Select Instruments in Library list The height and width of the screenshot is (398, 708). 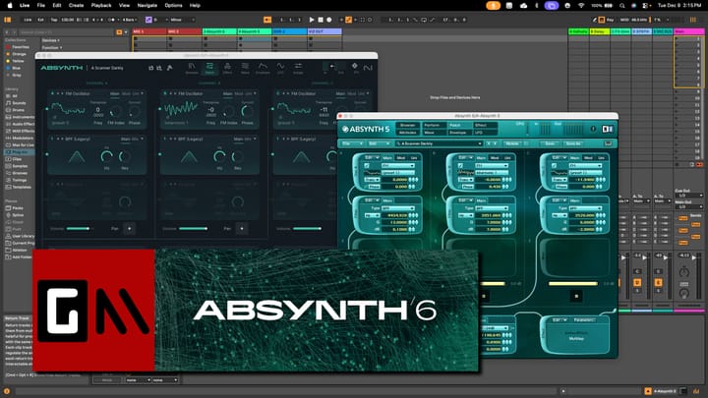click(x=20, y=117)
